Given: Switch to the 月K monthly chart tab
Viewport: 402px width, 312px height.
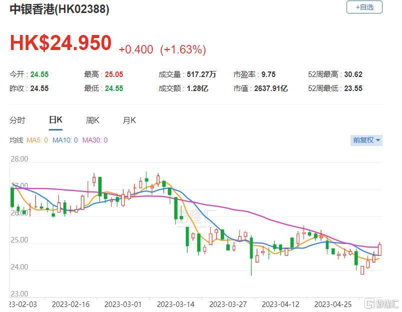Looking at the screenshot, I should coord(129,120).
